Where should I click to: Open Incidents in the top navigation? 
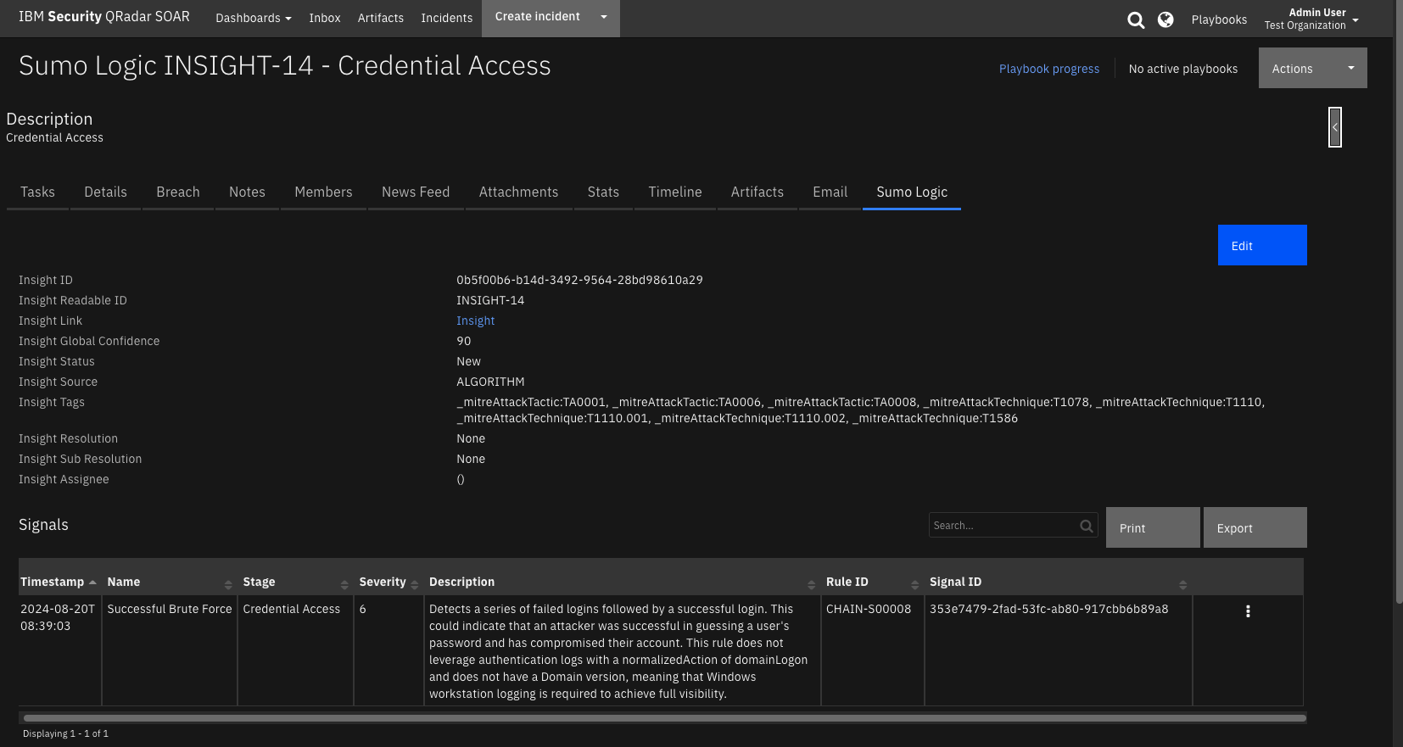point(447,18)
